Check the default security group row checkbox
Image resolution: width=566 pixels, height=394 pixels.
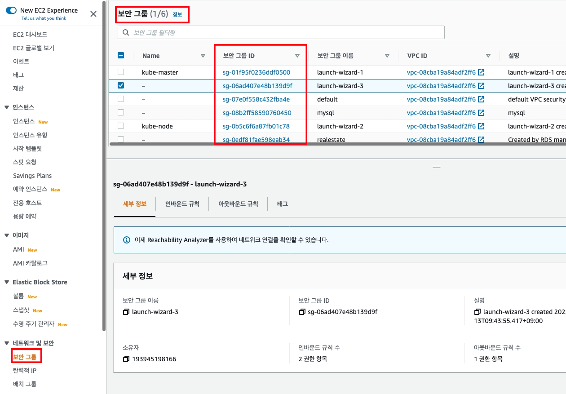click(x=121, y=99)
